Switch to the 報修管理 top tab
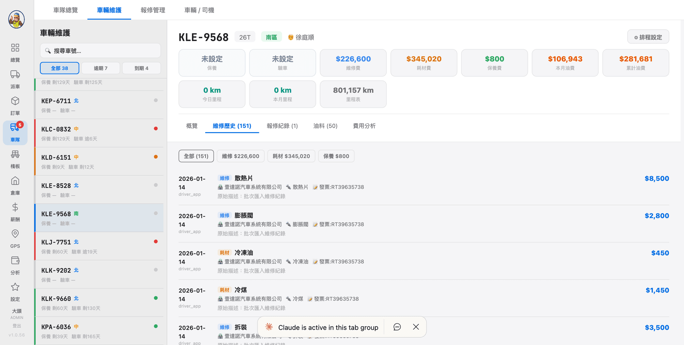 [x=153, y=10]
